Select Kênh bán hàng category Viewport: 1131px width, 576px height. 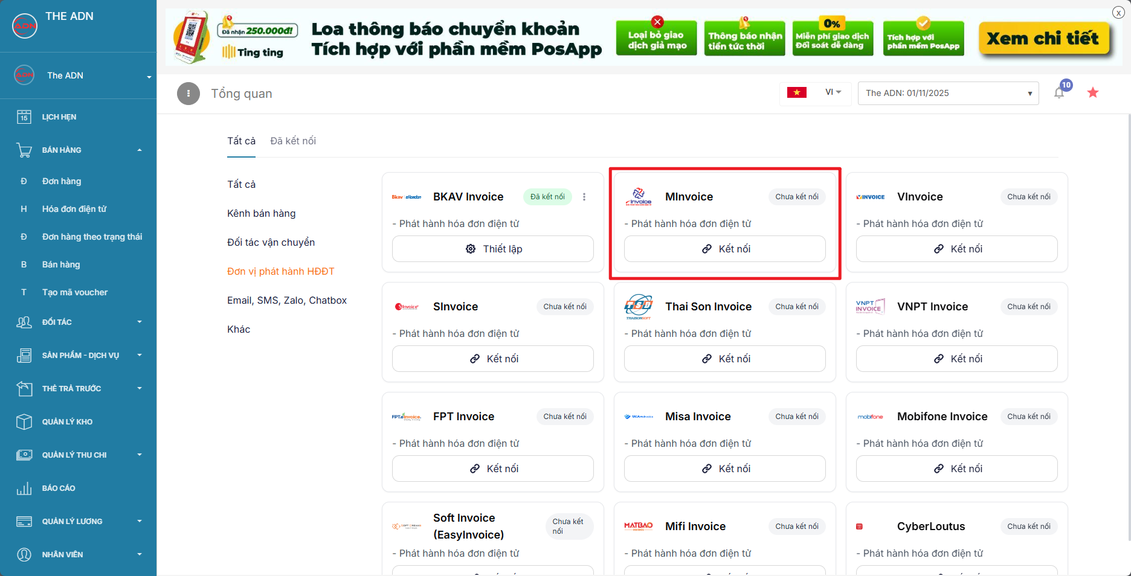(262, 213)
